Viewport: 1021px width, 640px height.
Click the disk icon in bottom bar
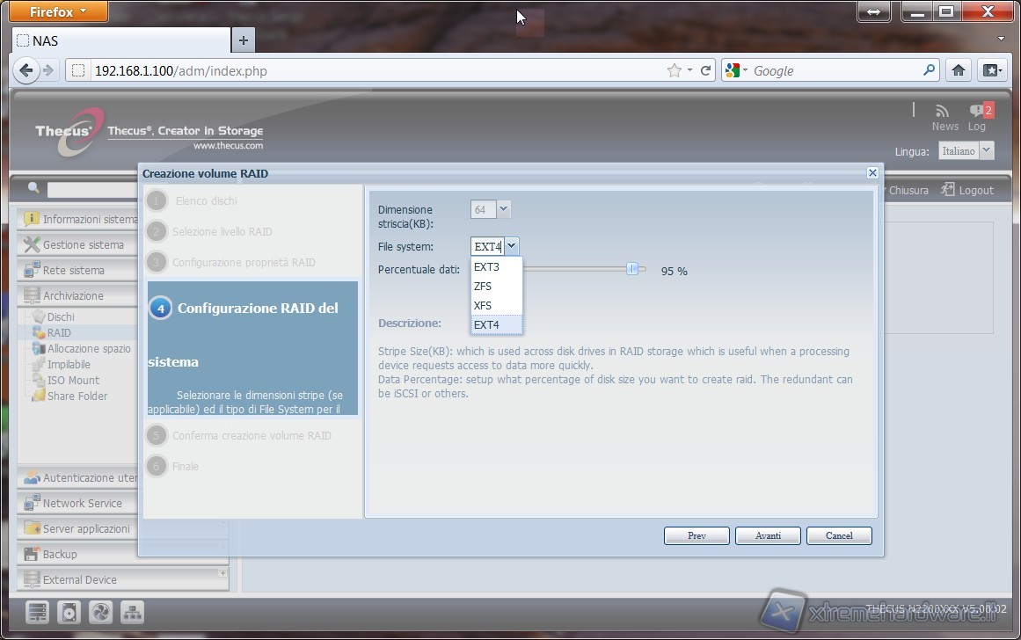click(x=69, y=612)
